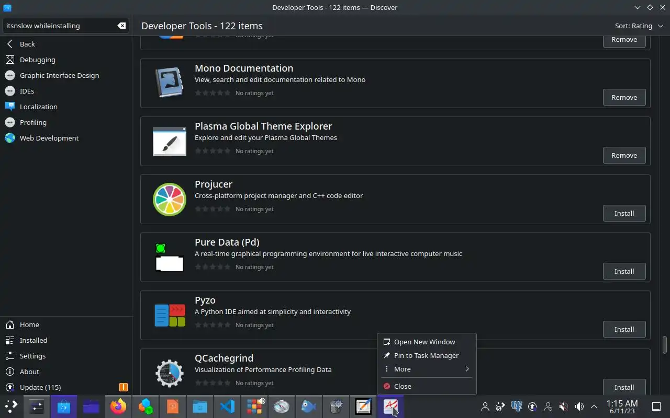Open the QCachegrind app entry
670x418 pixels.
click(259, 372)
